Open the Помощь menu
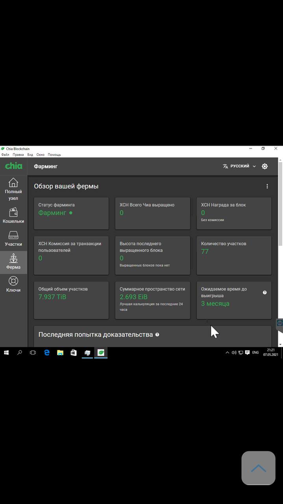This screenshot has height=504, width=283. (x=54, y=155)
